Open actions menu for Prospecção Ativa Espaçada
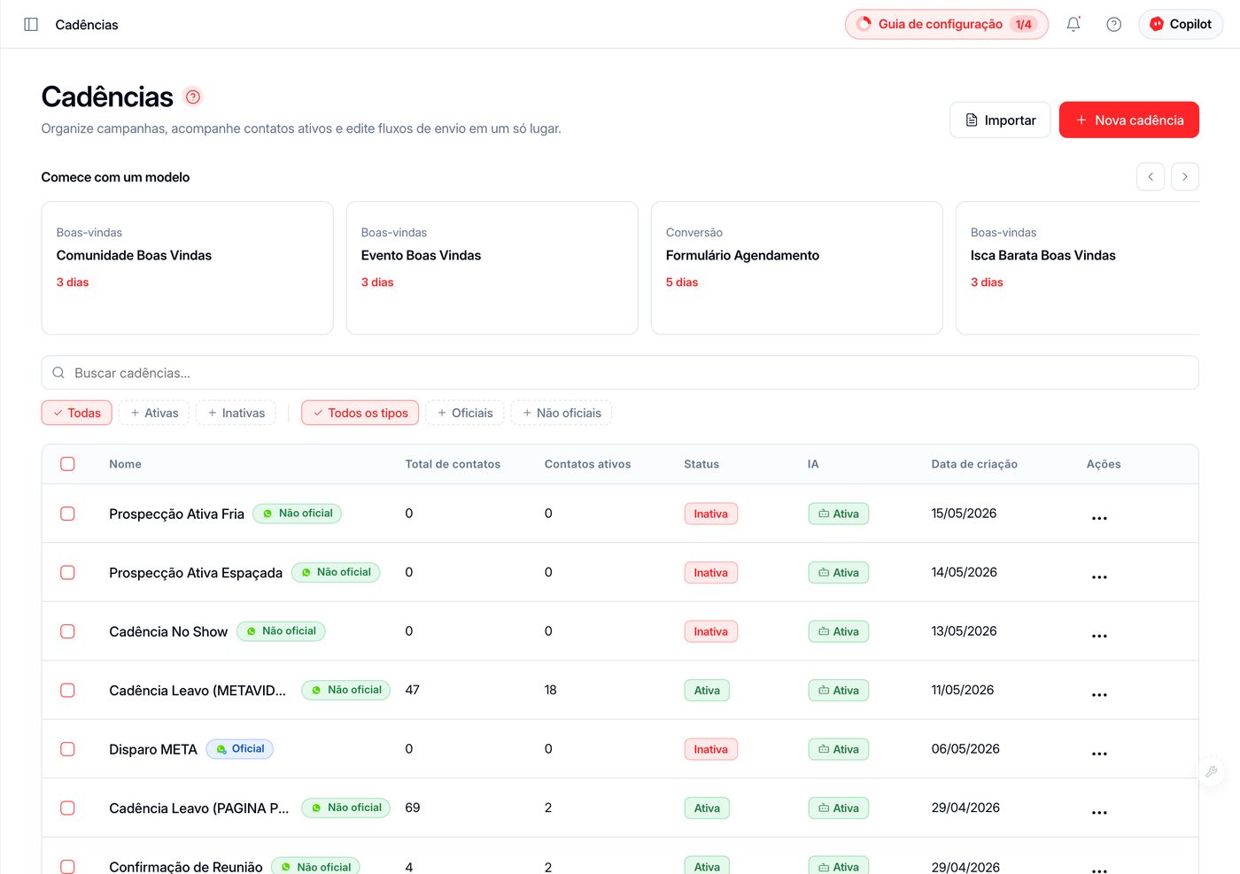 pyautogui.click(x=1099, y=577)
